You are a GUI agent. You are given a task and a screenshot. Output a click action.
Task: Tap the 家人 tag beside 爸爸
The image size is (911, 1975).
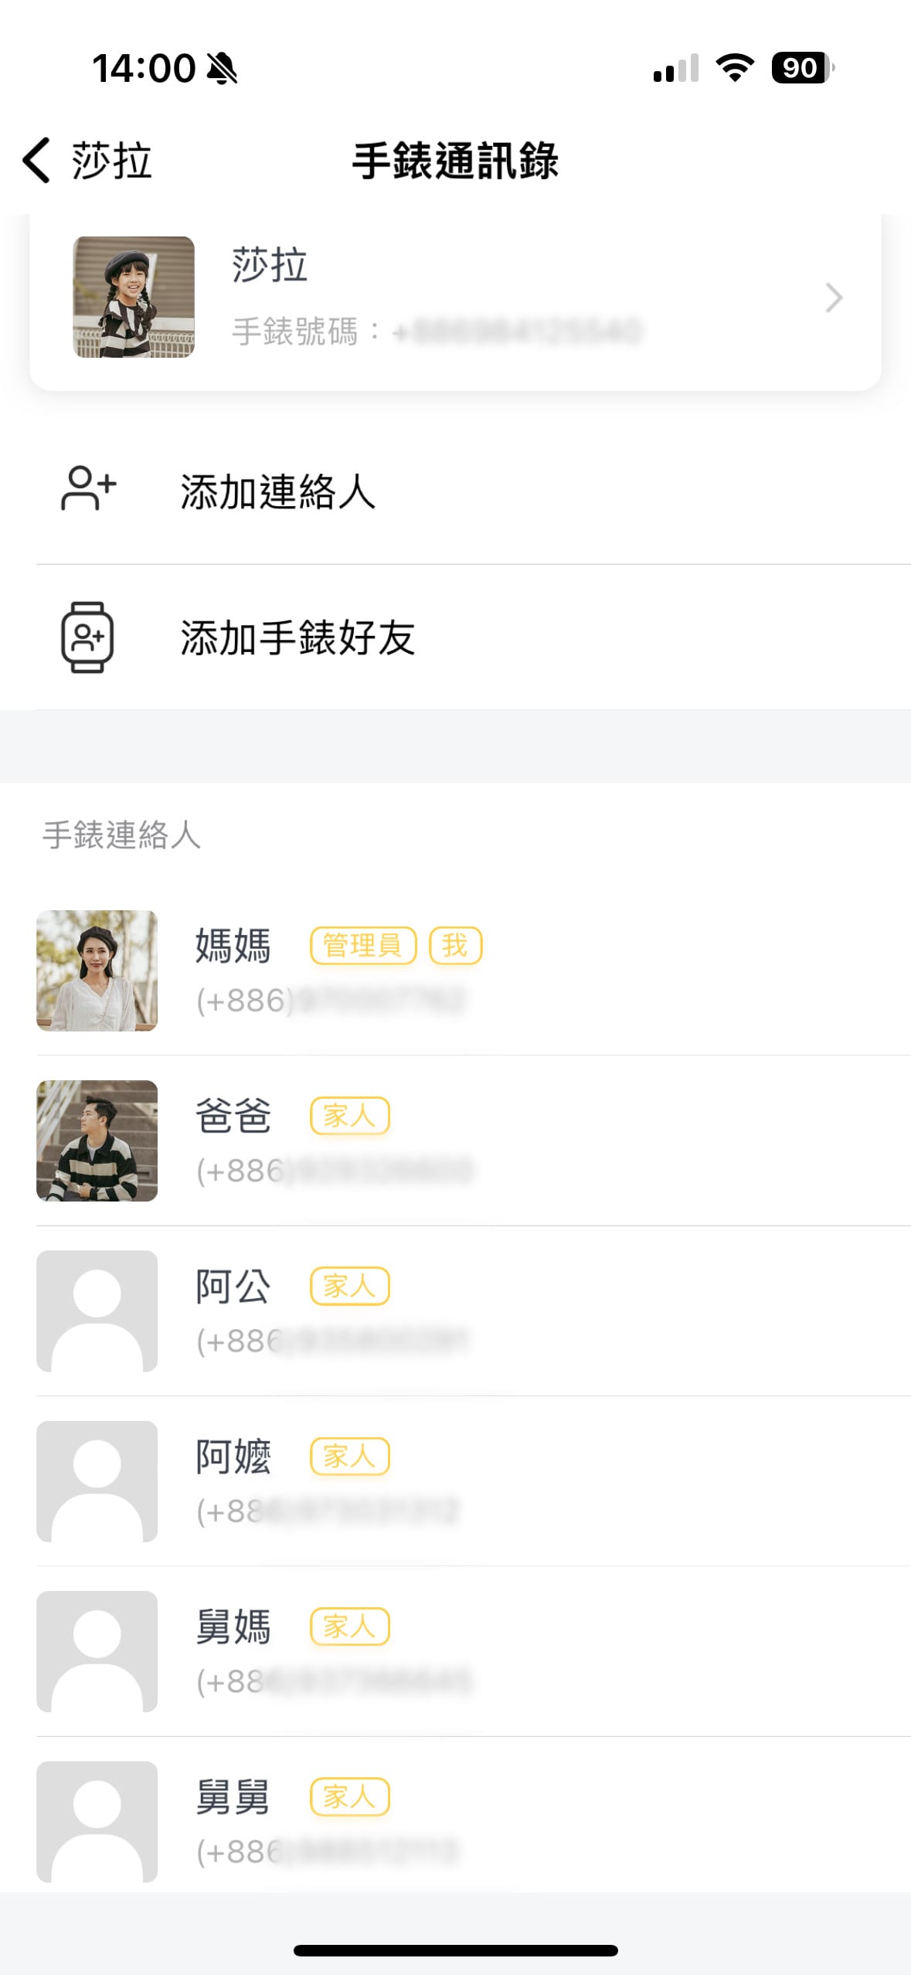[349, 1116]
